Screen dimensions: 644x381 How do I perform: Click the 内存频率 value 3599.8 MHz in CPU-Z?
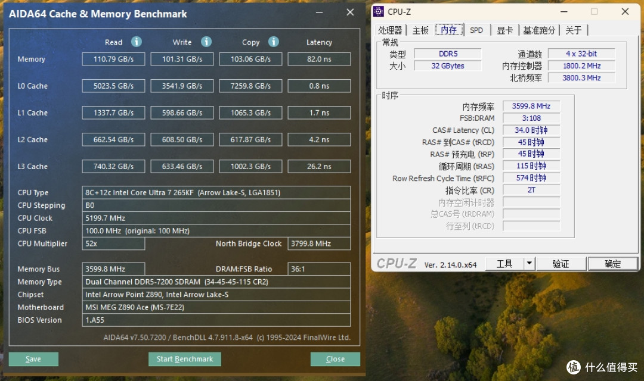[x=531, y=106]
